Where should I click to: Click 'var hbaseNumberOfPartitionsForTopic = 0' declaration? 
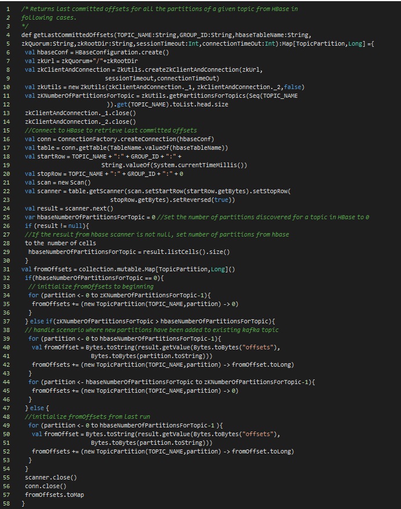coord(90,217)
